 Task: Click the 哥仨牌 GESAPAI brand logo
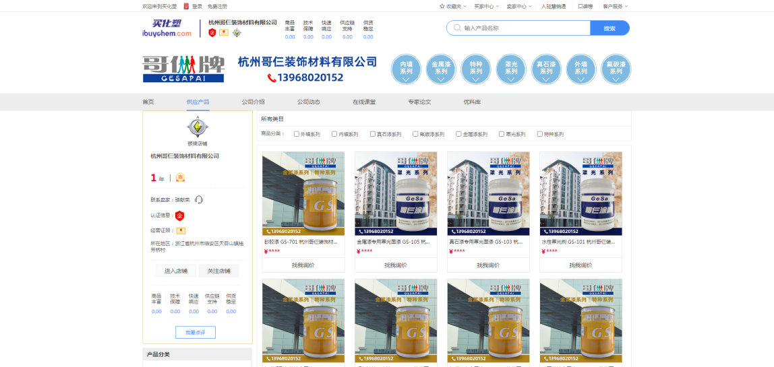tap(183, 69)
